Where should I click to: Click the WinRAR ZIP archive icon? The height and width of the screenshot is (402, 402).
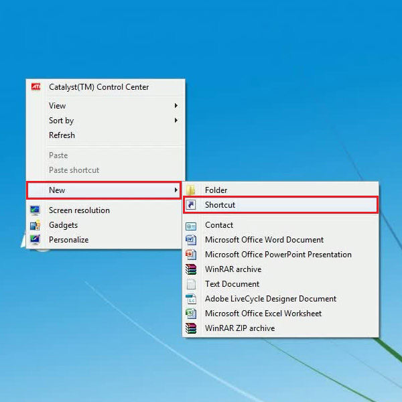coord(191,328)
